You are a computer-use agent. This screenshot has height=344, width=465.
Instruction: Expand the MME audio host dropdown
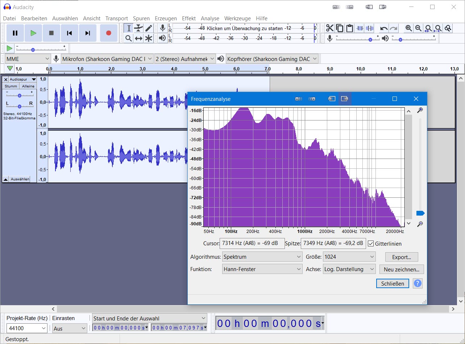28,59
